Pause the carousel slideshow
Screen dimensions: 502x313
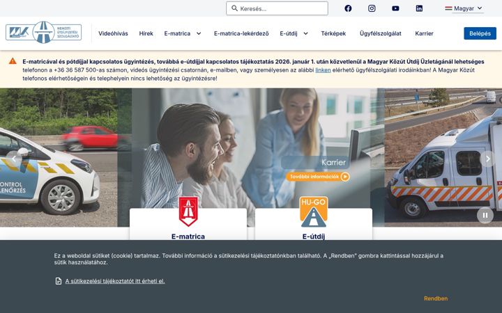485,215
